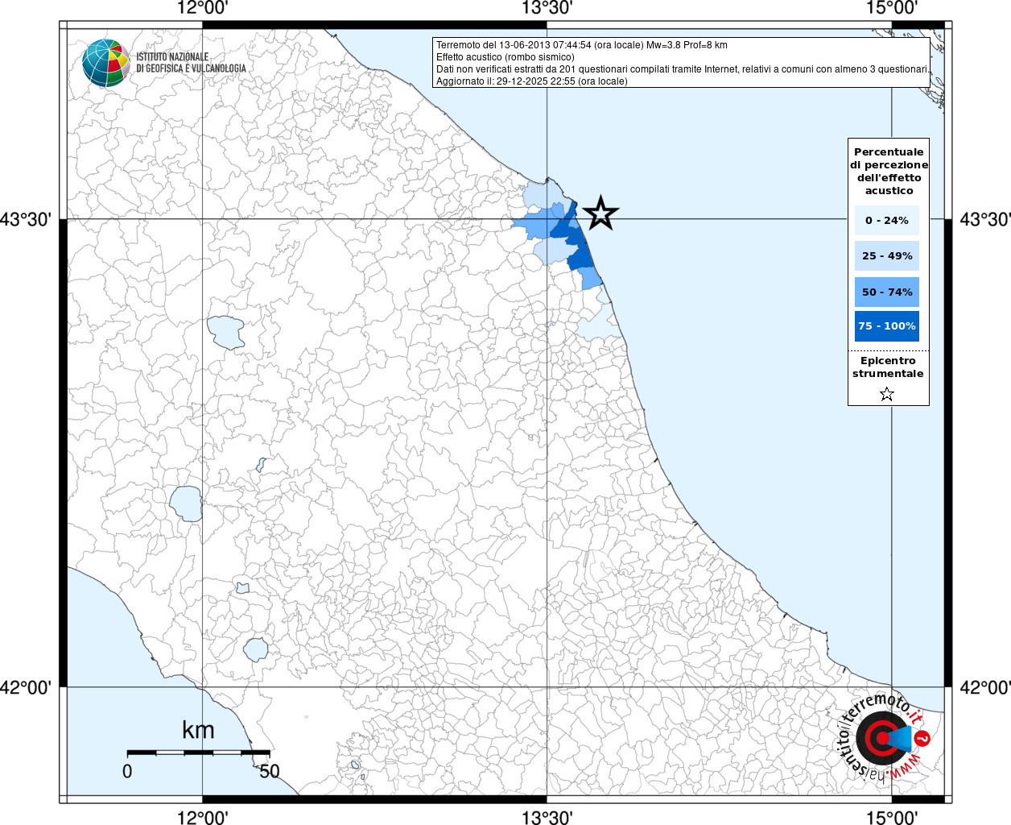1011x825 pixels.
Task: Click the bottom 13°30' longitude label
Action: 547,817
